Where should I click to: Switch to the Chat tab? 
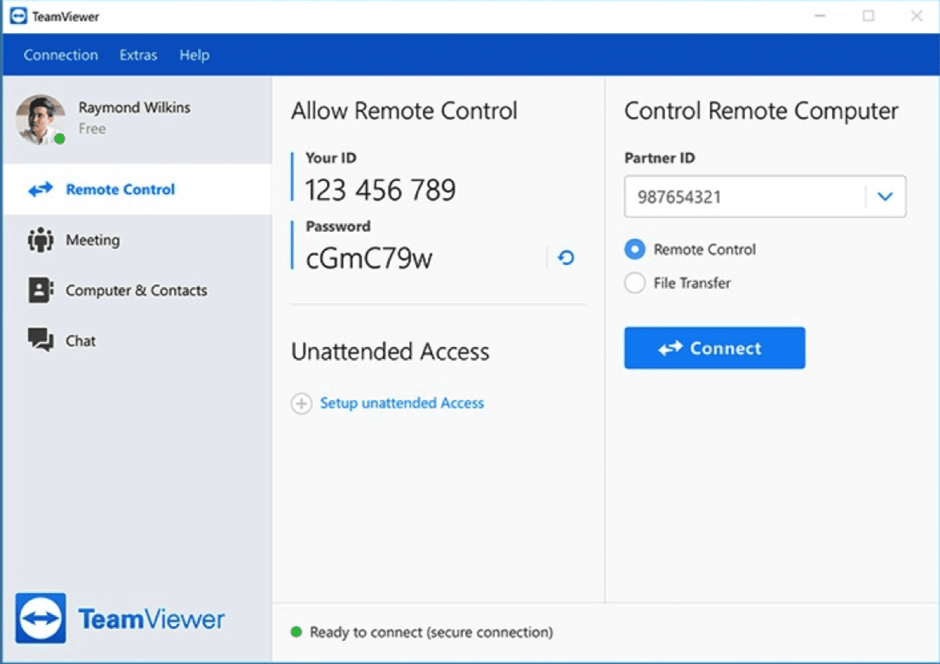[138, 340]
